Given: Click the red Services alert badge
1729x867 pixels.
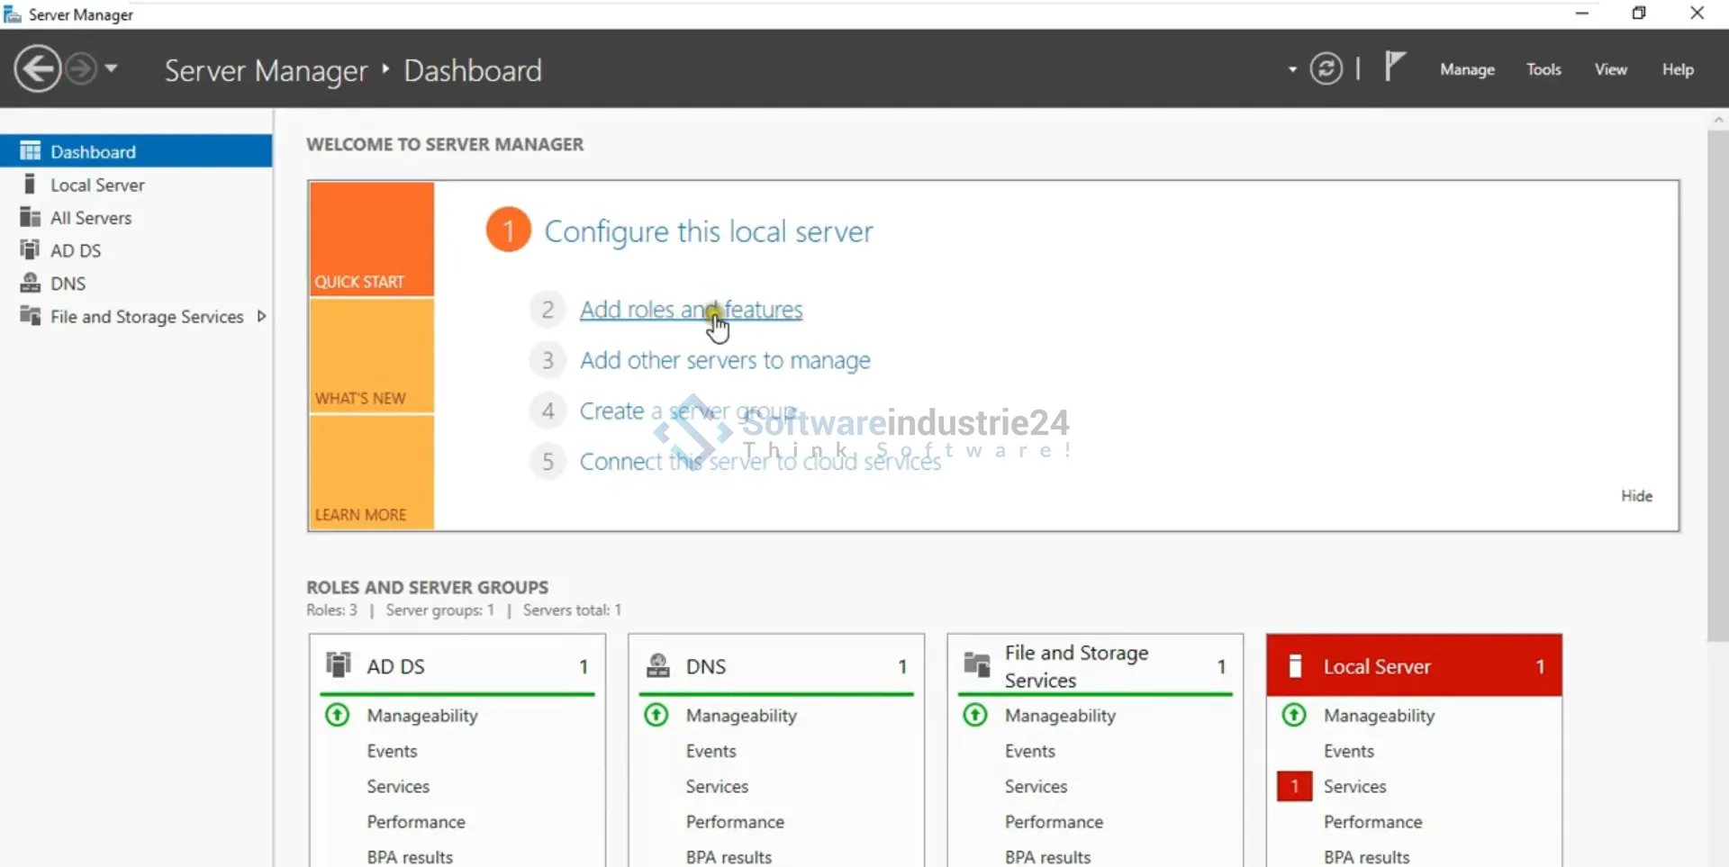Looking at the screenshot, I should (1294, 786).
